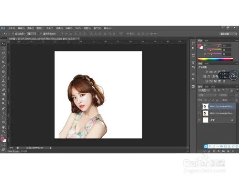
Task: Select the Lasso tool
Action: [x=3, y=53]
